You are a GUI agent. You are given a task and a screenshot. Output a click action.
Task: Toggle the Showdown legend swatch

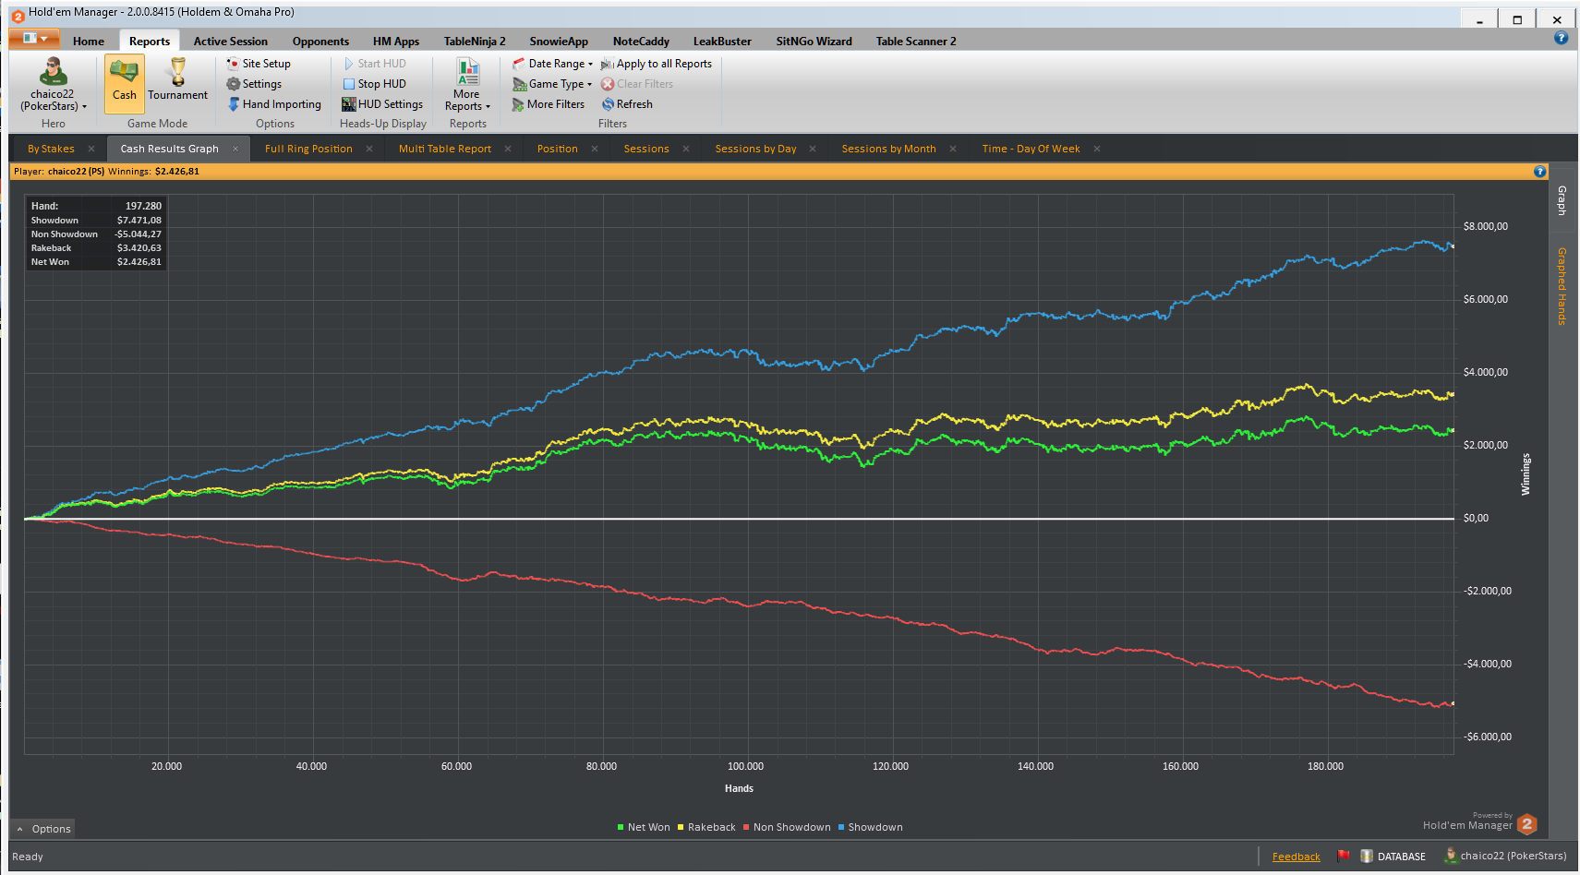[x=841, y=827]
